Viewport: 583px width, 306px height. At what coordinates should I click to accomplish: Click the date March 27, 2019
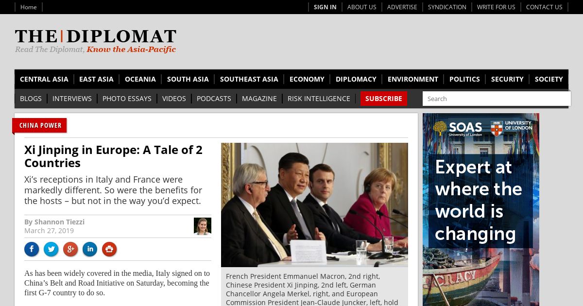point(49,231)
